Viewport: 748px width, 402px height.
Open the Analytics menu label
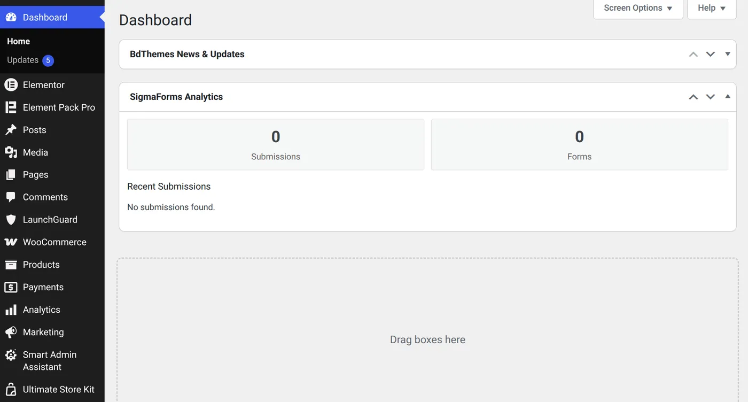click(42, 310)
